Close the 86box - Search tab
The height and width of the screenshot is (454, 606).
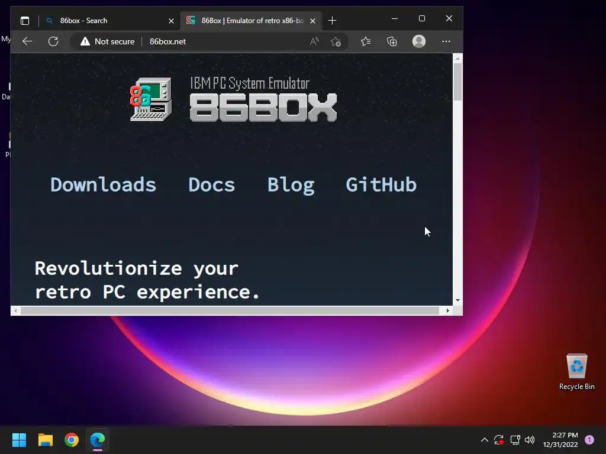point(171,21)
